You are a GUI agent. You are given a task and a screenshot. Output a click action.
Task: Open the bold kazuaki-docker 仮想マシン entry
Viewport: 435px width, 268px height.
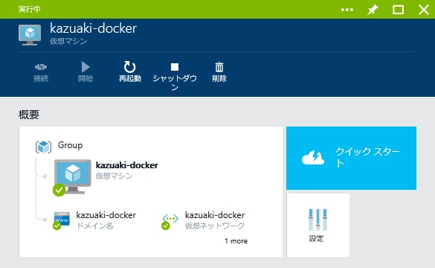127,170
